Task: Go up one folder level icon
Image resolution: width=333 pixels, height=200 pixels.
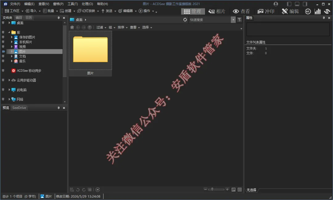Action: click(90, 27)
